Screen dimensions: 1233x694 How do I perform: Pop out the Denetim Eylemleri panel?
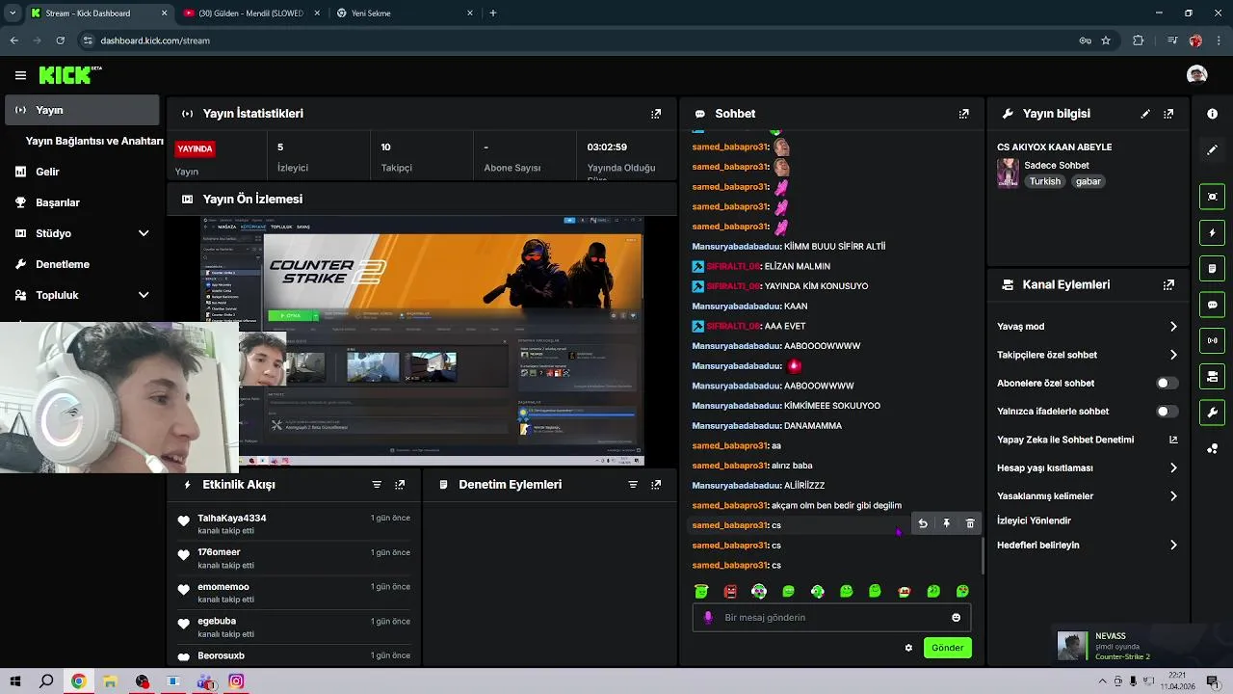pos(656,485)
